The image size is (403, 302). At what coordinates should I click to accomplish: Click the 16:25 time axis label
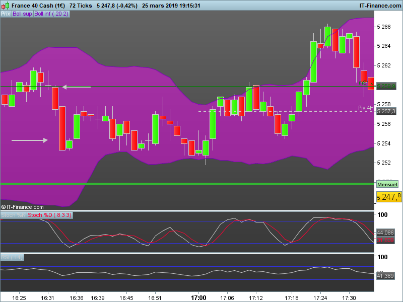[19, 298]
